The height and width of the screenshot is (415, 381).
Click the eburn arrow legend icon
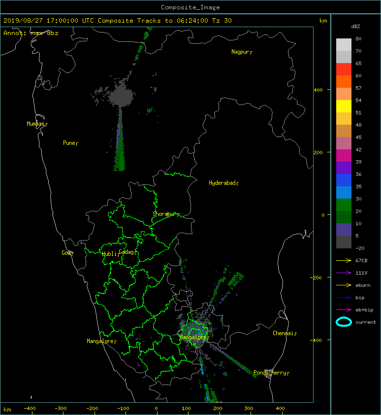(x=344, y=285)
